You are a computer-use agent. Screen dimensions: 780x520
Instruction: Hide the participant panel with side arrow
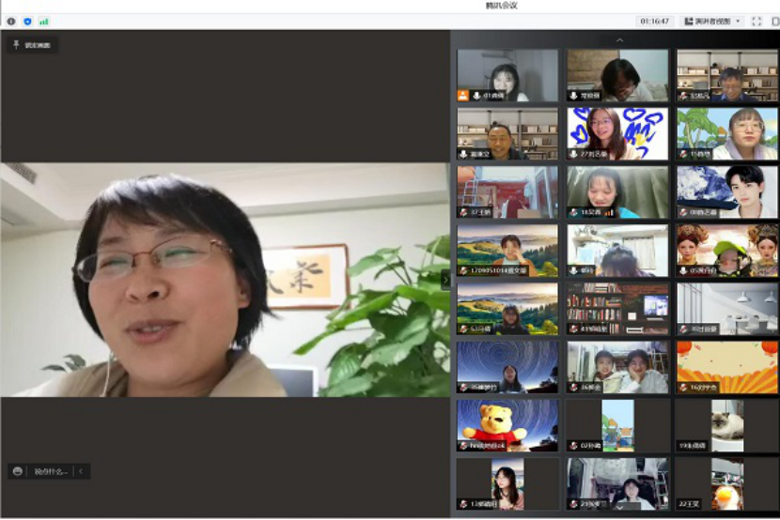[x=445, y=279]
